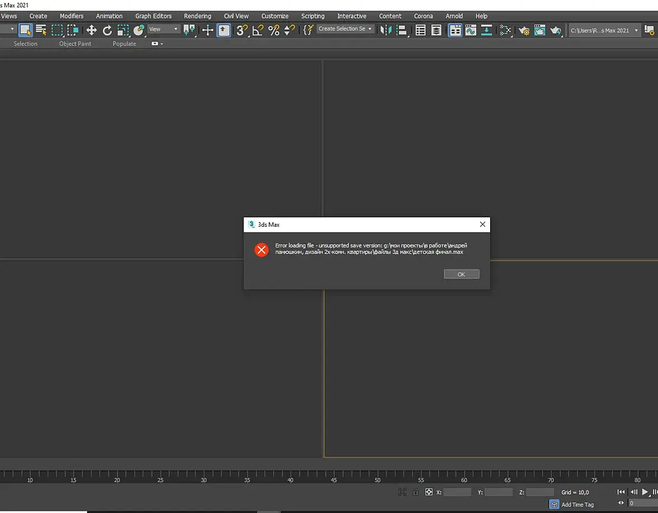Click the Z coordinate field
The height and width of the screenshot is (513, 658).
pos(540,492)
